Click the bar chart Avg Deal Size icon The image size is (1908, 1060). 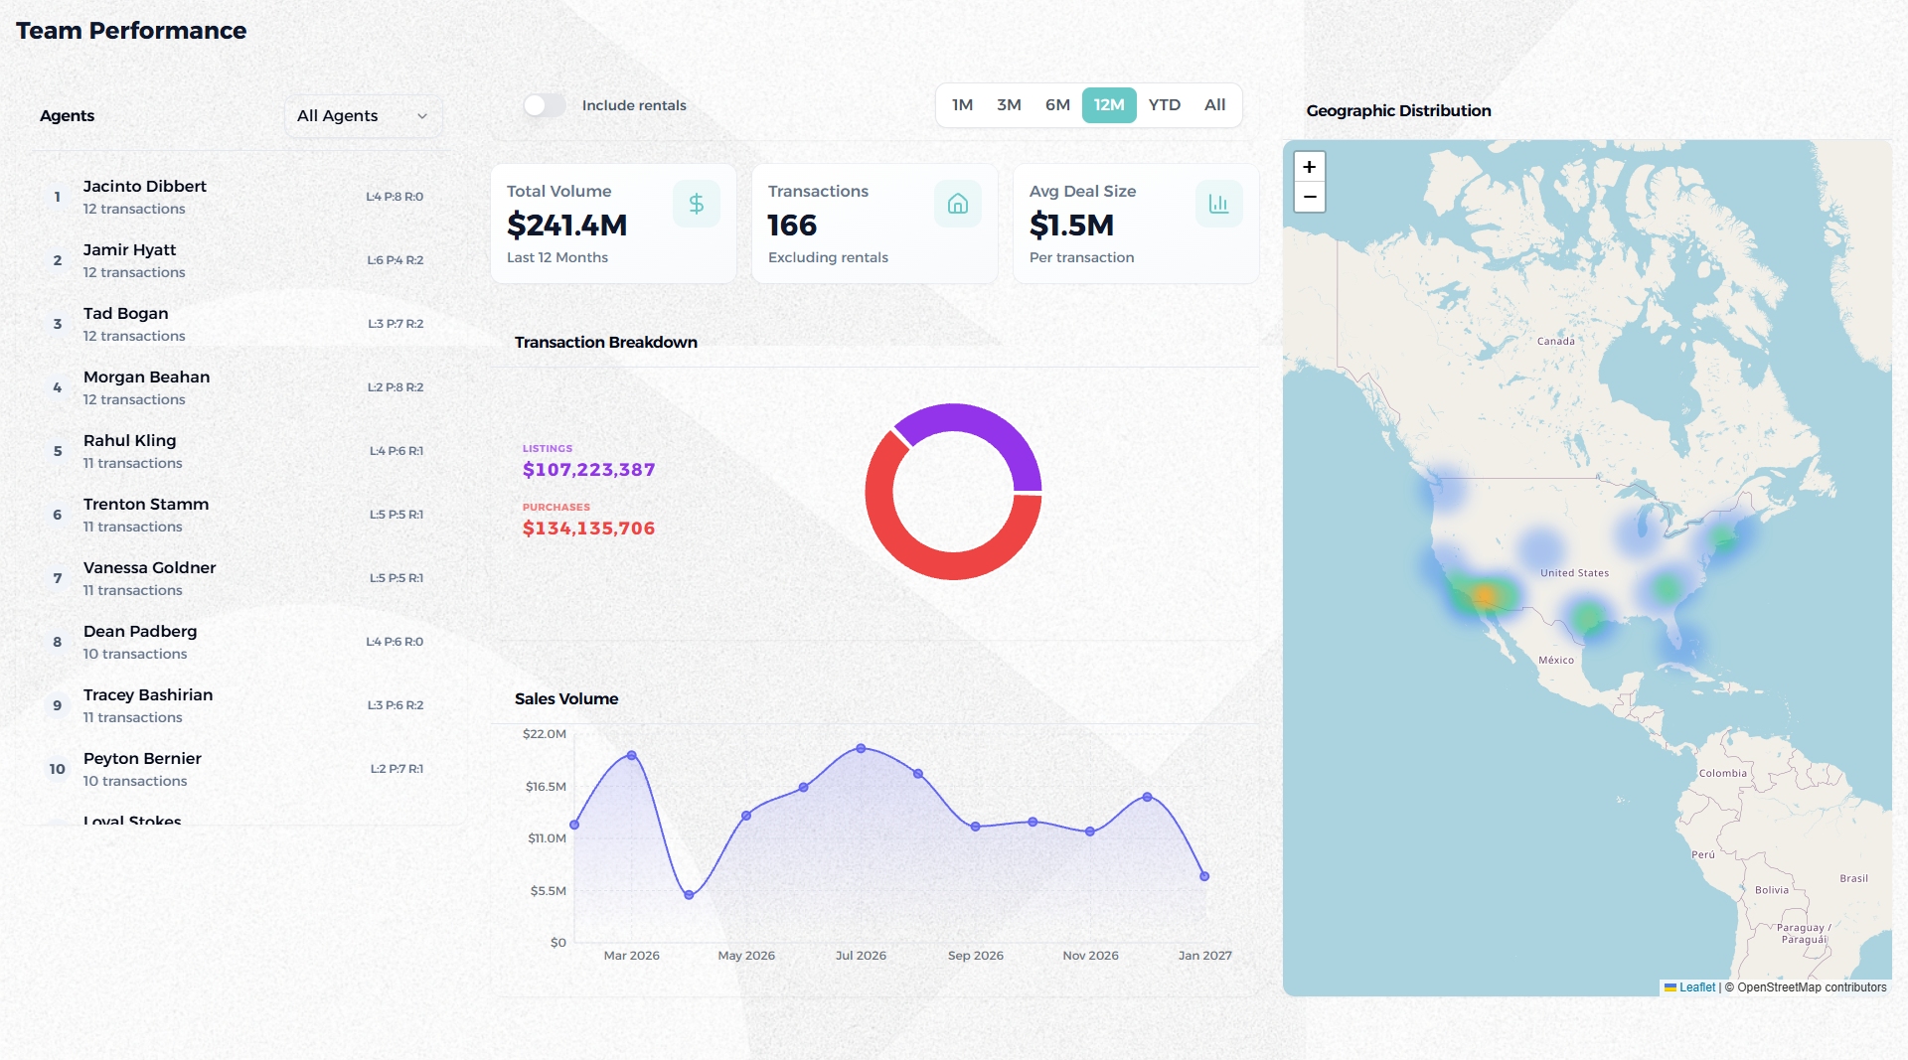[1218, 204]
